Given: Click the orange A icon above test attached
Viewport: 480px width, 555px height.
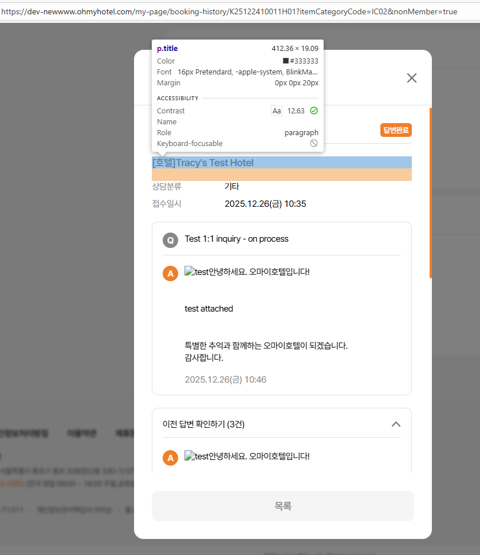Looking at the screenshot, I should coord(170,273).
